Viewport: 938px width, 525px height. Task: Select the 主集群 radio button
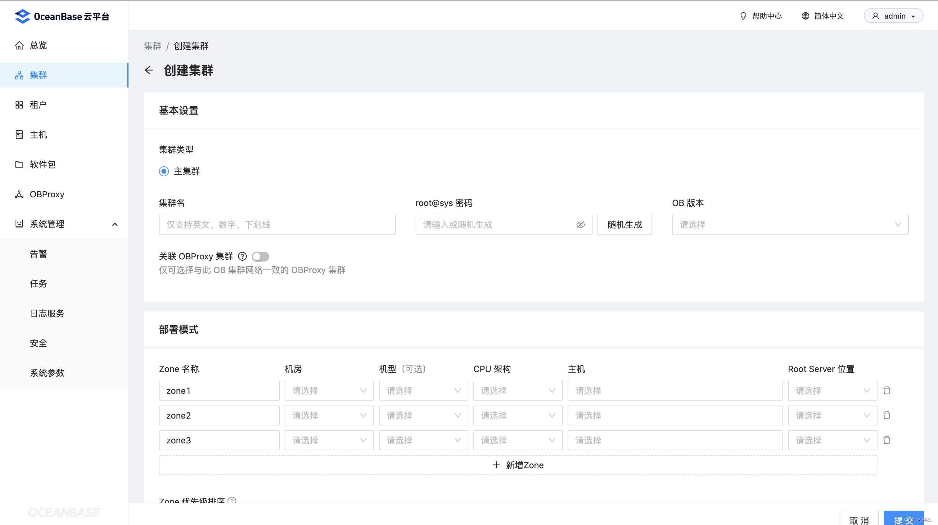pyautogui.click(x=164, y=171)
